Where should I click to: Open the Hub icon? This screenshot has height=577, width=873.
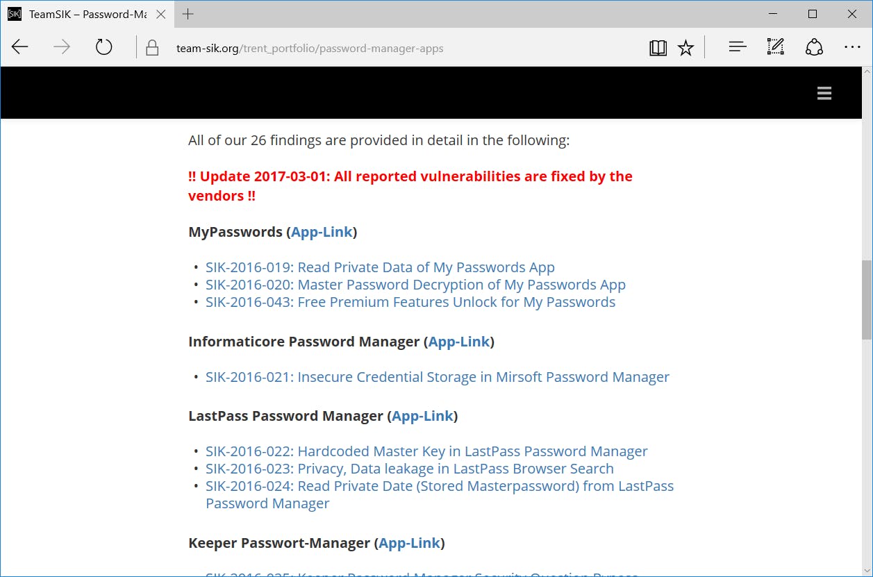click(x=737, y=47)
